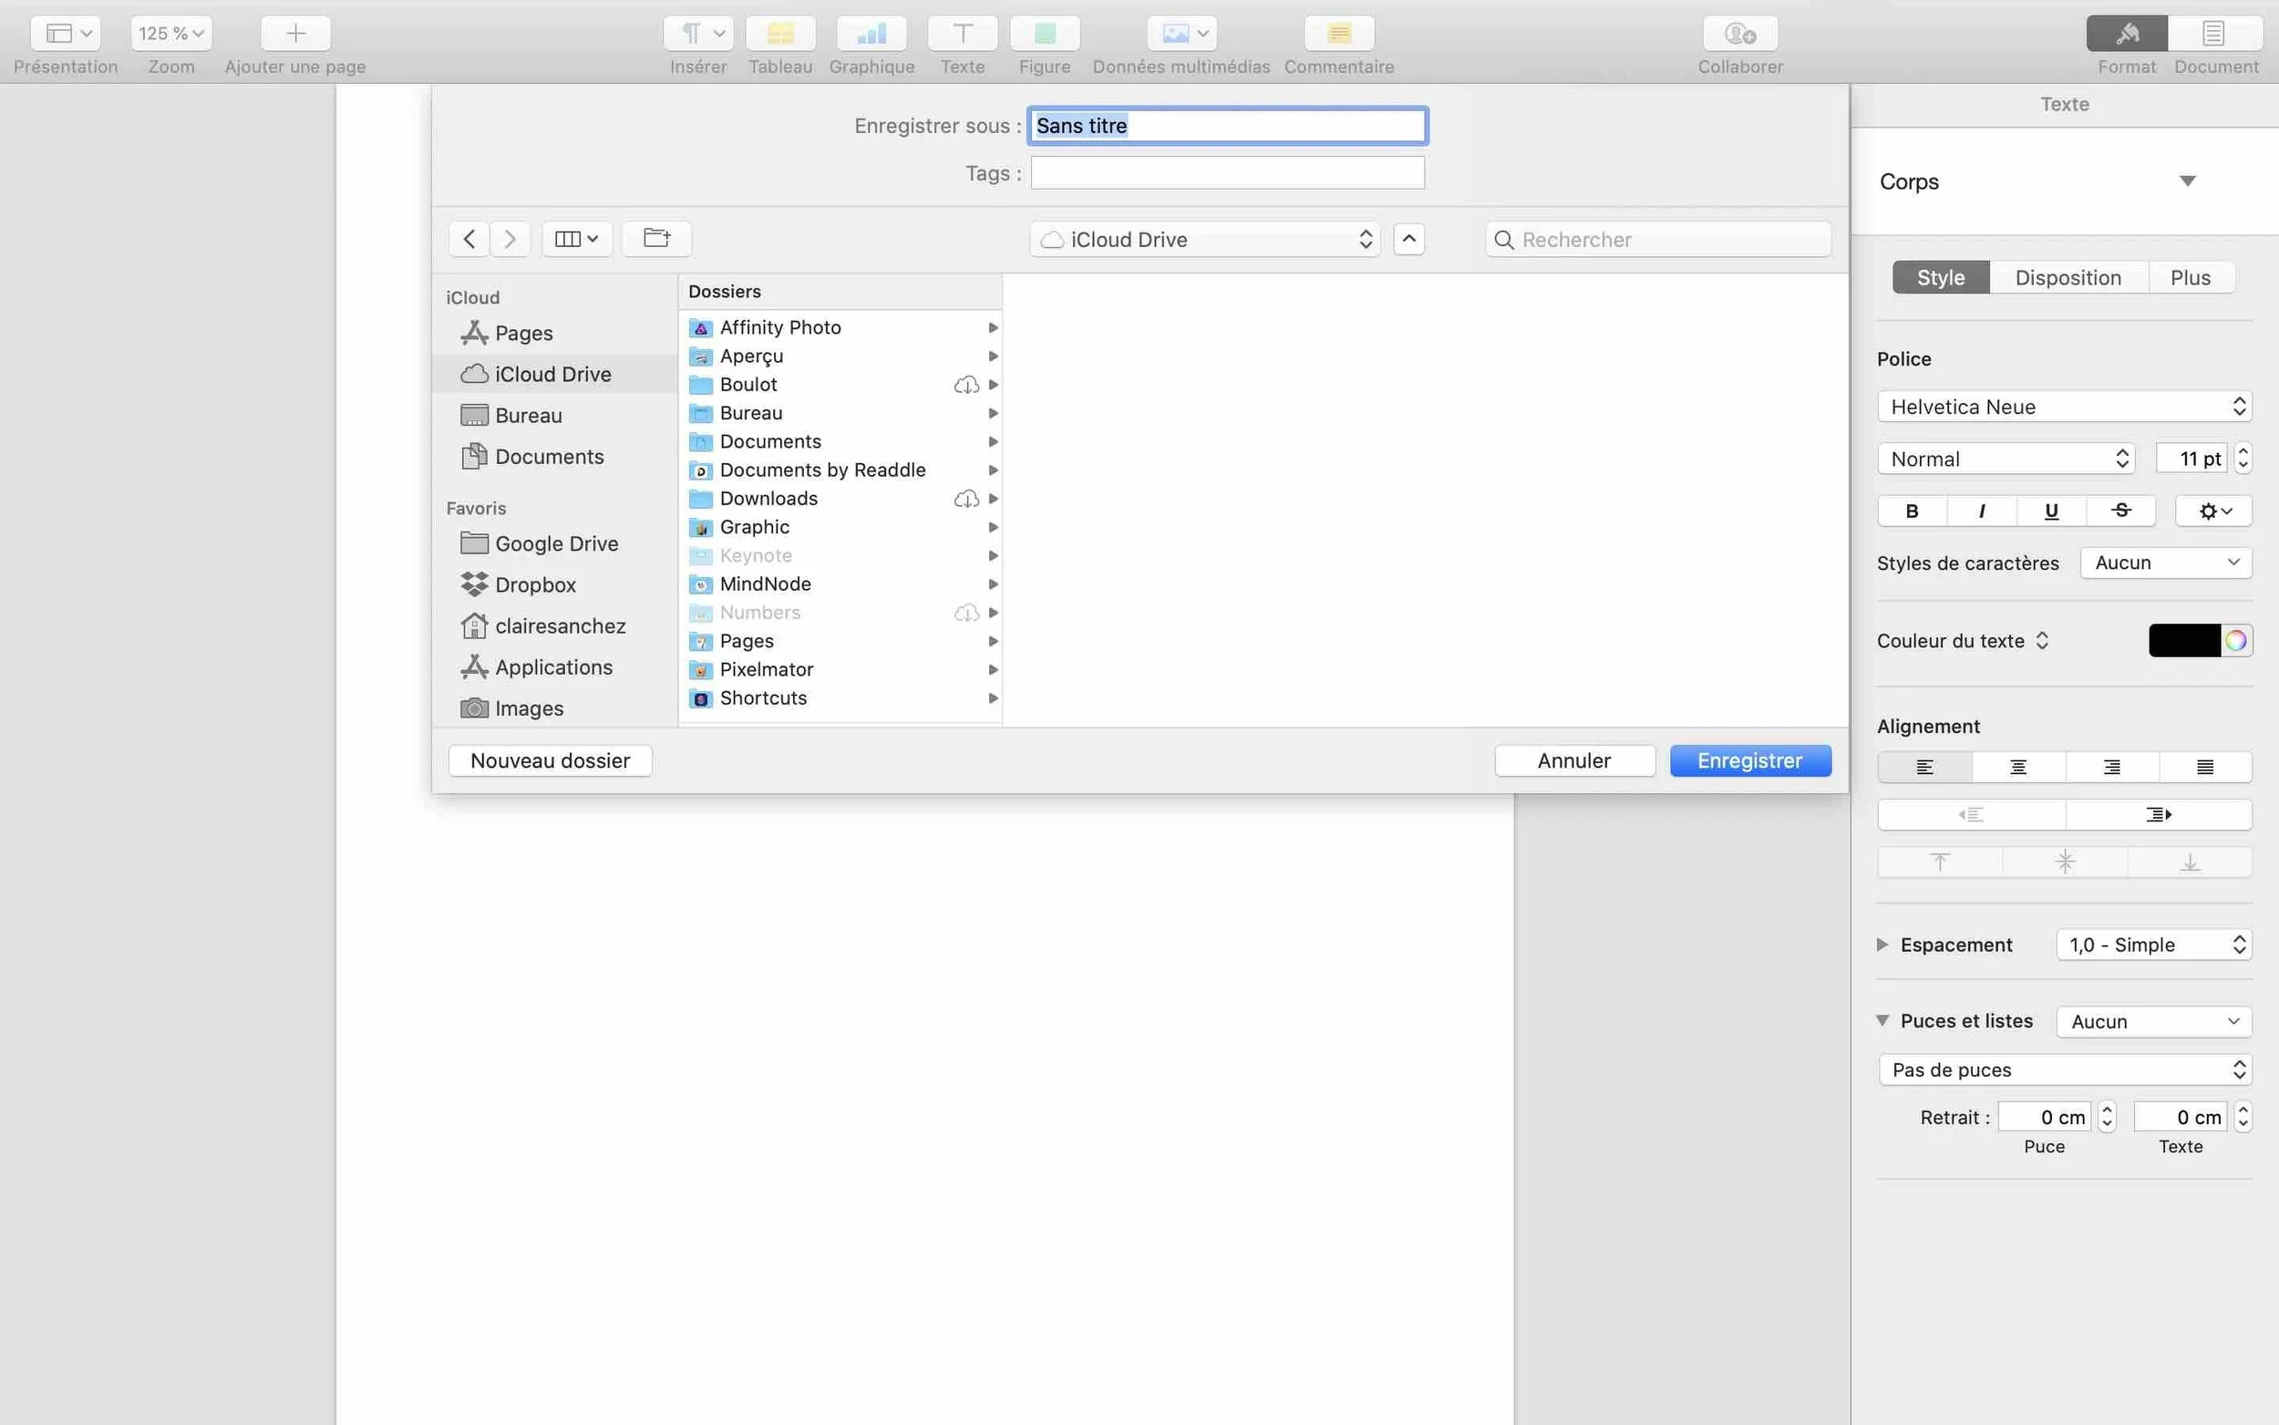
Task: Open the Document inspector tab
Action: [x=2214, y=34]
